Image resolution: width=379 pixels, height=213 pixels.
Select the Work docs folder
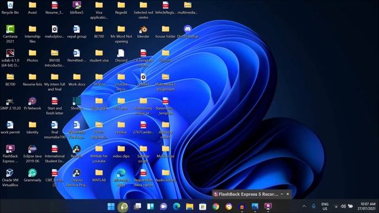[77, 80]
